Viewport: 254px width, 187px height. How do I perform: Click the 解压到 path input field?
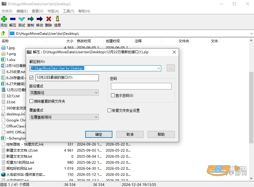click(x=95, y=68)
